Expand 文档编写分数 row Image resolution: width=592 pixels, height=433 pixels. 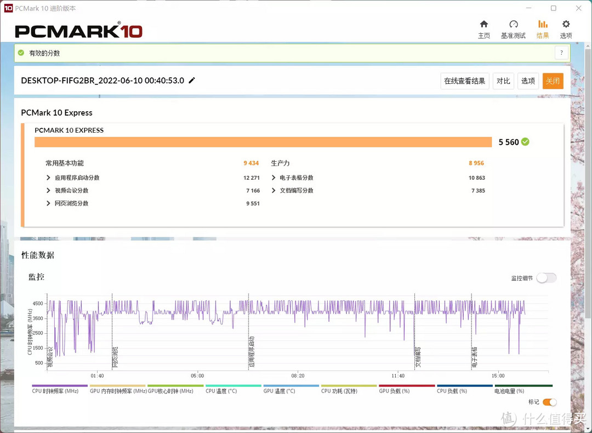coord(274,190)
